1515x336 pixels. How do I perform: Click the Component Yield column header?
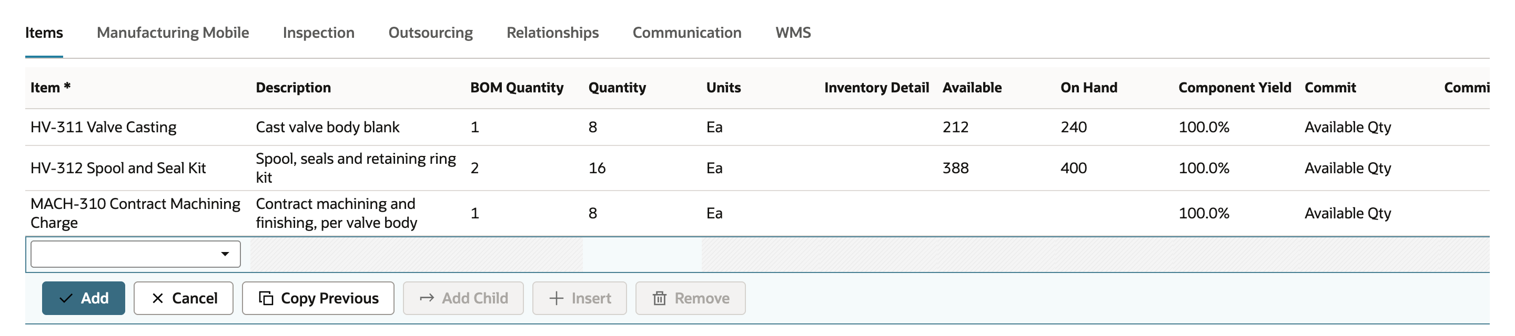pos(1235,88)
